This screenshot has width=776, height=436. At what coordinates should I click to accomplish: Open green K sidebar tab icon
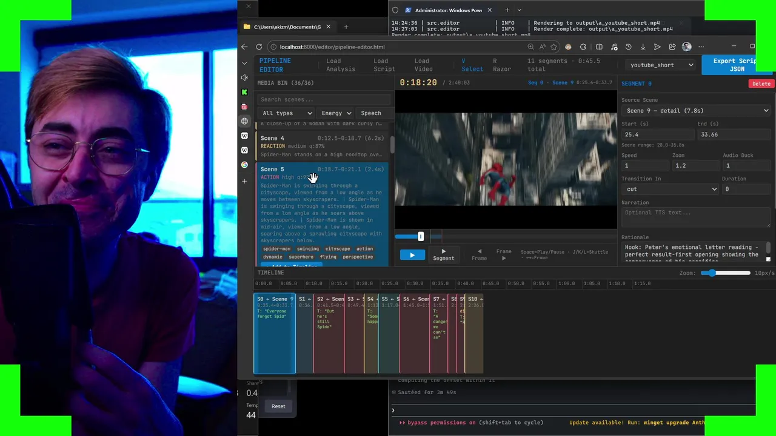[x=244, y=92]
